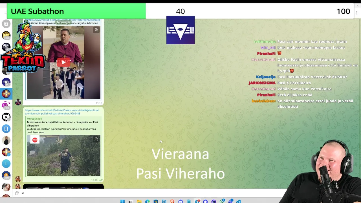This screenshot has height=203, width=361.
Task: Open the chat with letter L avatar
Action: [6, 164]
